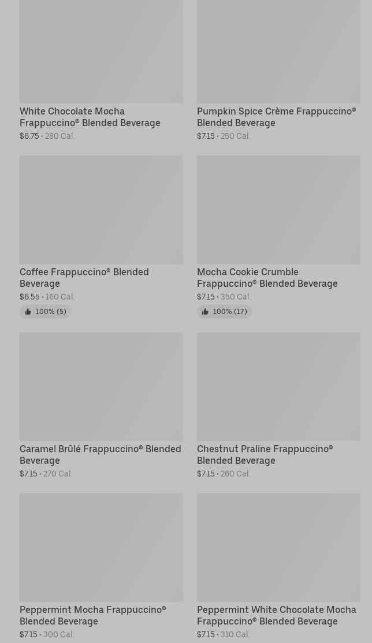The height and width of the screenshot is (643, 372).
Task: Tap the Coffee Frappuccino product image
Action: [x=101, y=209]
